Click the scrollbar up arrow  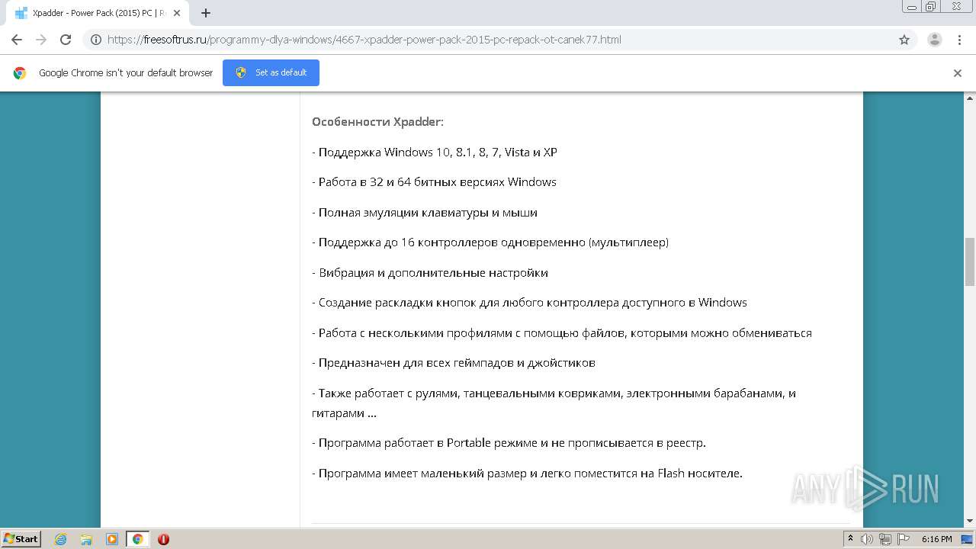[970, 98]
